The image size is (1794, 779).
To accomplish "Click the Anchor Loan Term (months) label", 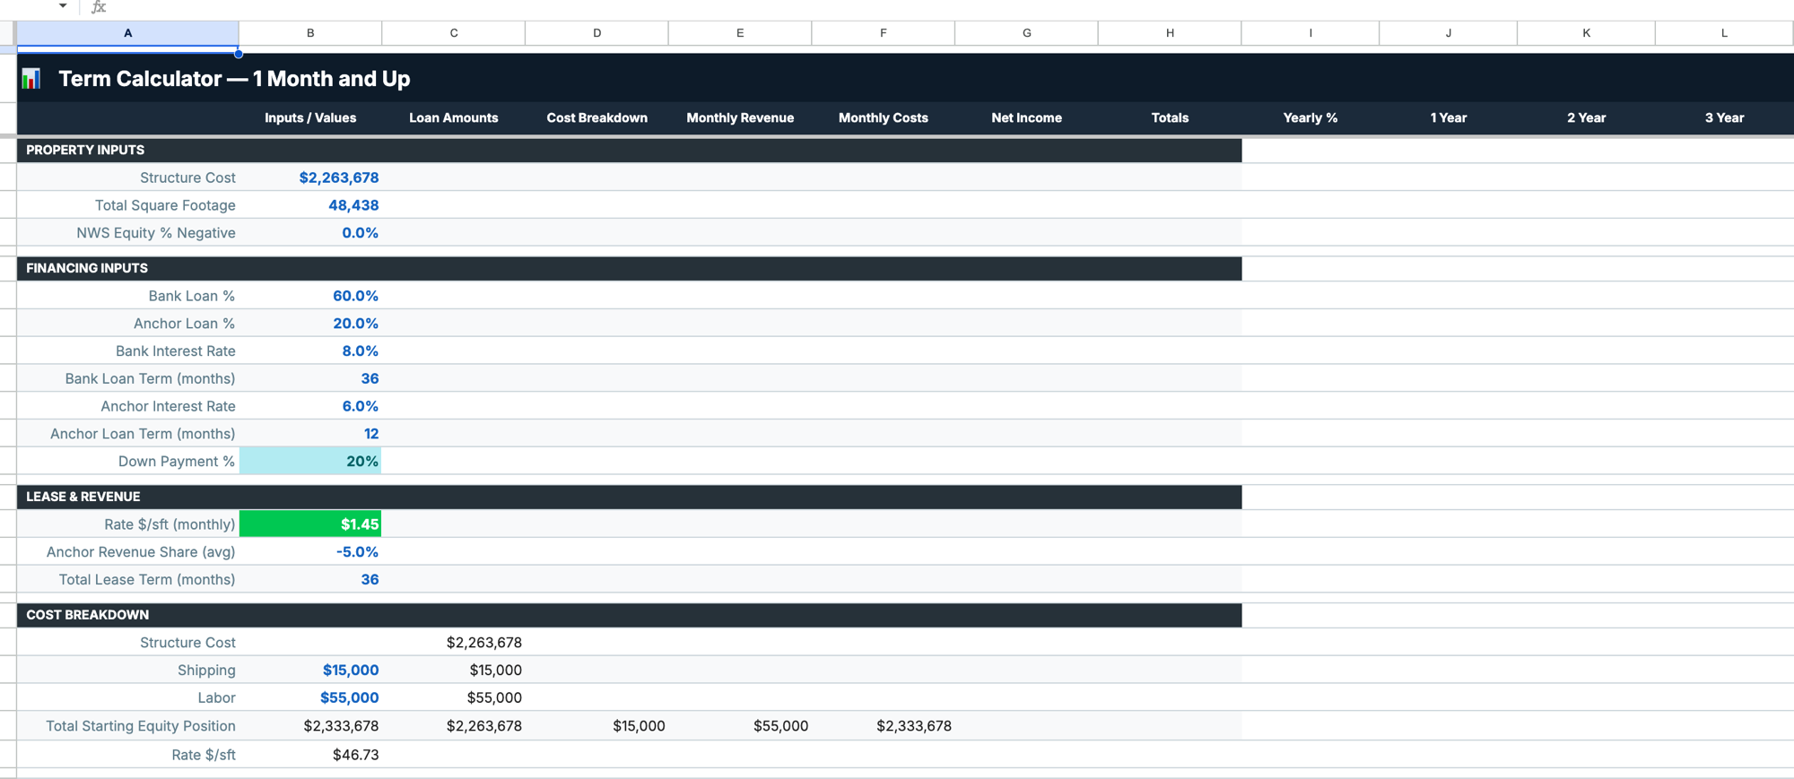I will [x=143, y=434].
